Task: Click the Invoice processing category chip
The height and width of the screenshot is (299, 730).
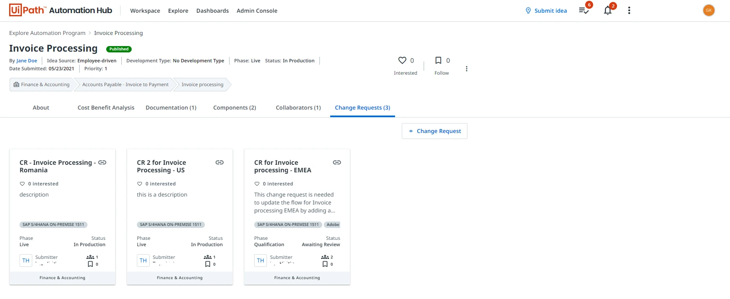Action: click(x=202, y=85)
